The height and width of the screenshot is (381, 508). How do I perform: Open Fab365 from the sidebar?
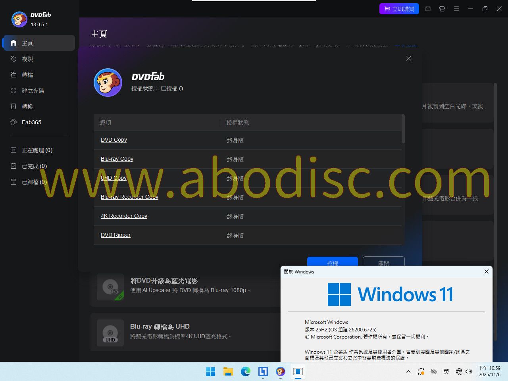coord(31,122)
